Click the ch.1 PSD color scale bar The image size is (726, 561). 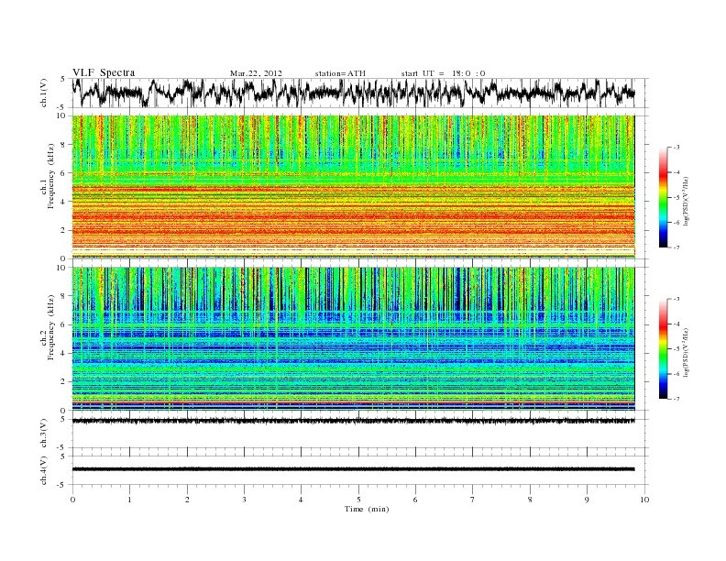[663, 197]
